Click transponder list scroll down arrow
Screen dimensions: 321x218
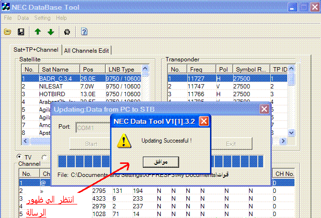click(x=292, y=133)
